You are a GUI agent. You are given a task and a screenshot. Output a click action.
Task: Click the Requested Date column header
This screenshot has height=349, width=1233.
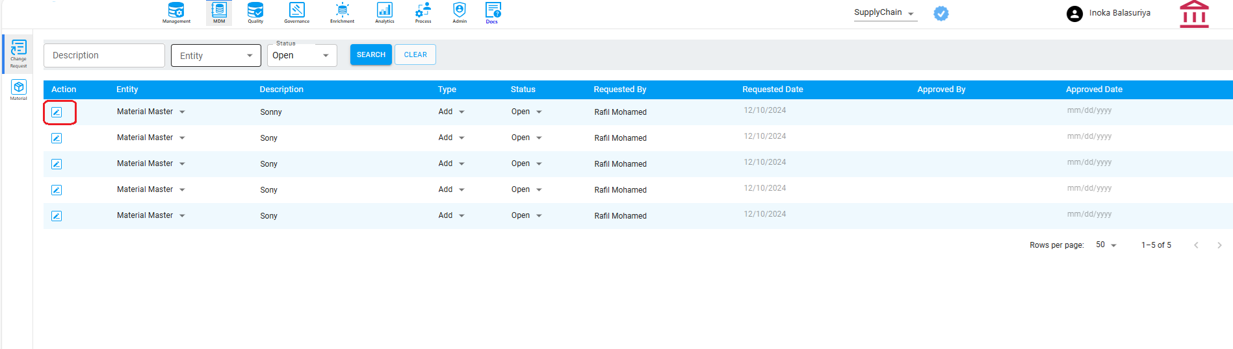coord(773,90)
